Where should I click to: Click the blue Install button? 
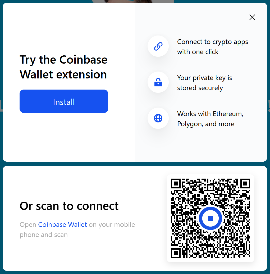64,101
